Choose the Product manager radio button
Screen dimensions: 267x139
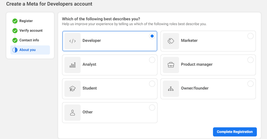click(x=251, y=60)
